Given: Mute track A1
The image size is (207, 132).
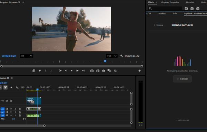Looking at the screenshot, I should (11, 109).
